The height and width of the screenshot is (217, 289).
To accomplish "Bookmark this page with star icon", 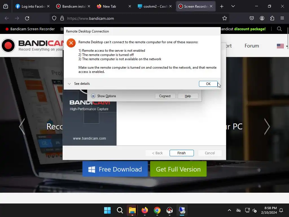I will pos(224,18).
